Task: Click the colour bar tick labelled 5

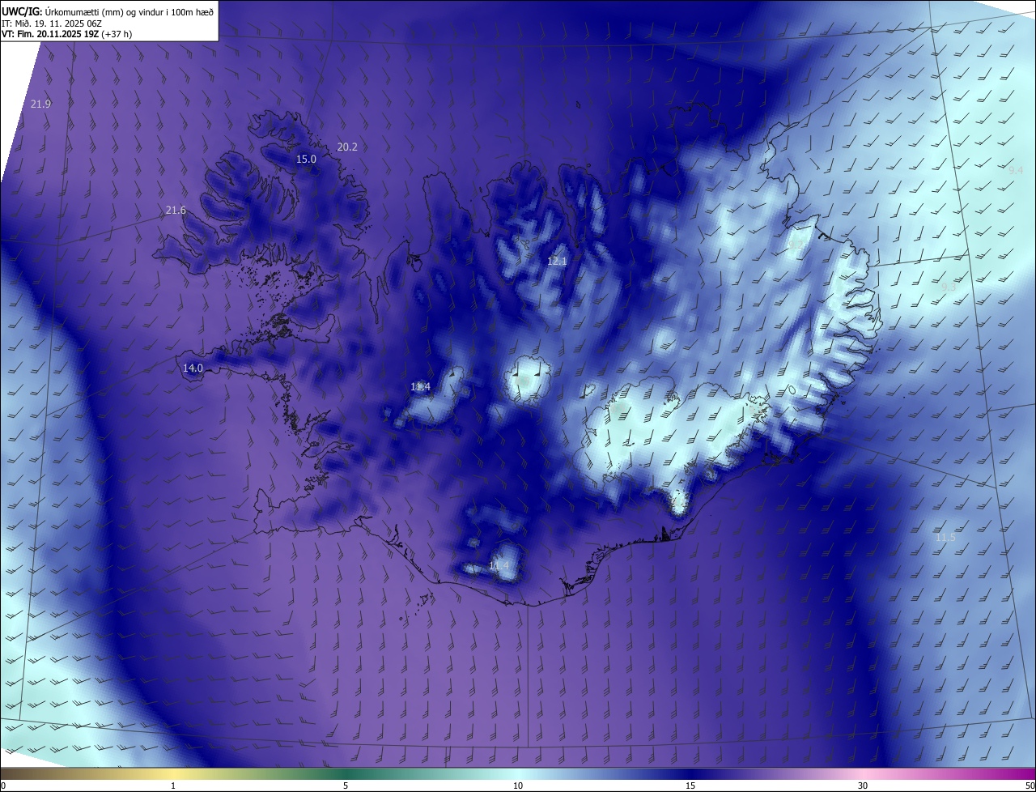Action: tap(346, 786)
